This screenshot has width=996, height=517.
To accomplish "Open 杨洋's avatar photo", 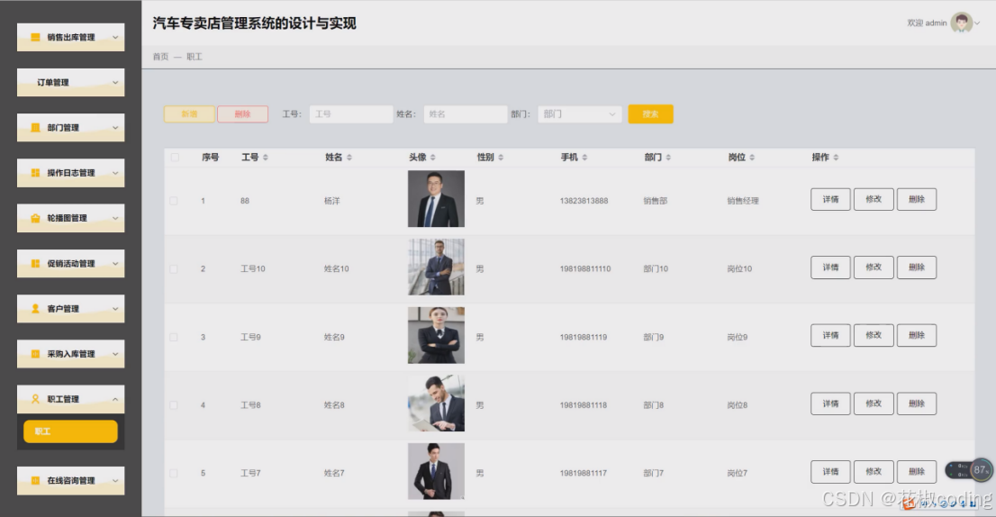I will [x=436, y=199].
